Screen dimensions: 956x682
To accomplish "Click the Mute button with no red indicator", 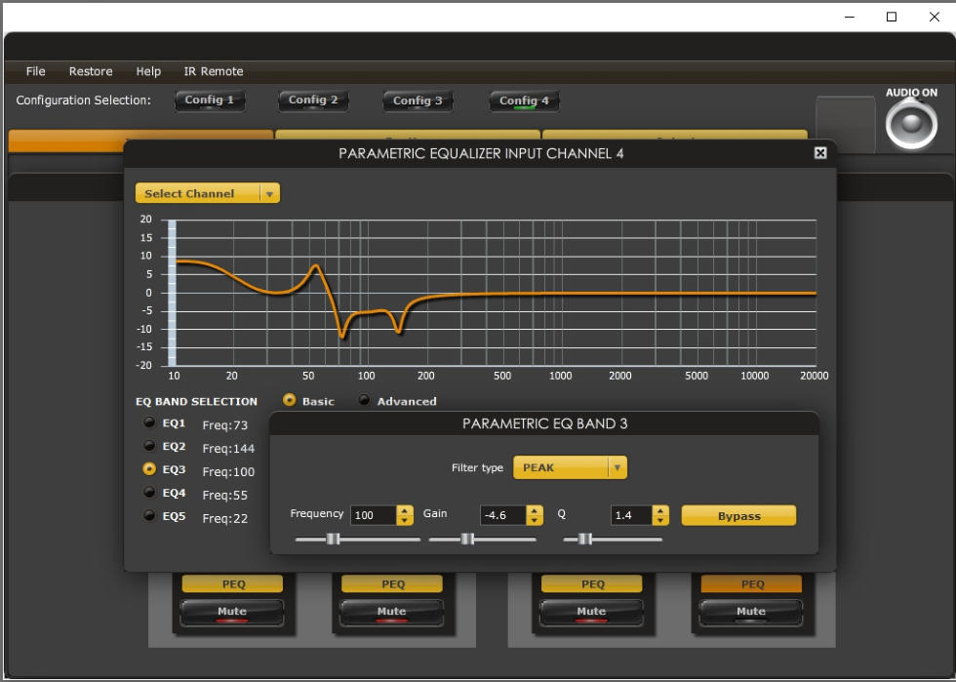I will [x=750, y=612].
